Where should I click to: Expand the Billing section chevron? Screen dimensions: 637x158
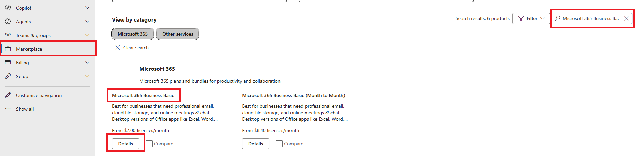[x=87, y=62]
